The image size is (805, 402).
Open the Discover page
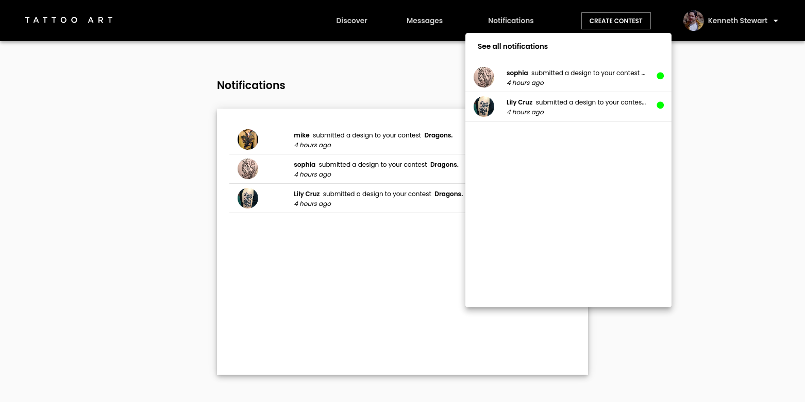point(351,21)
